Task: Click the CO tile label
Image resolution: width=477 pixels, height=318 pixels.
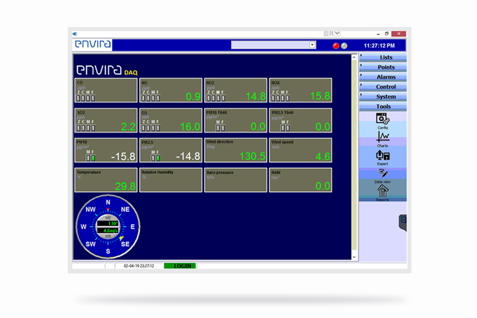Action: coord(79,83)
